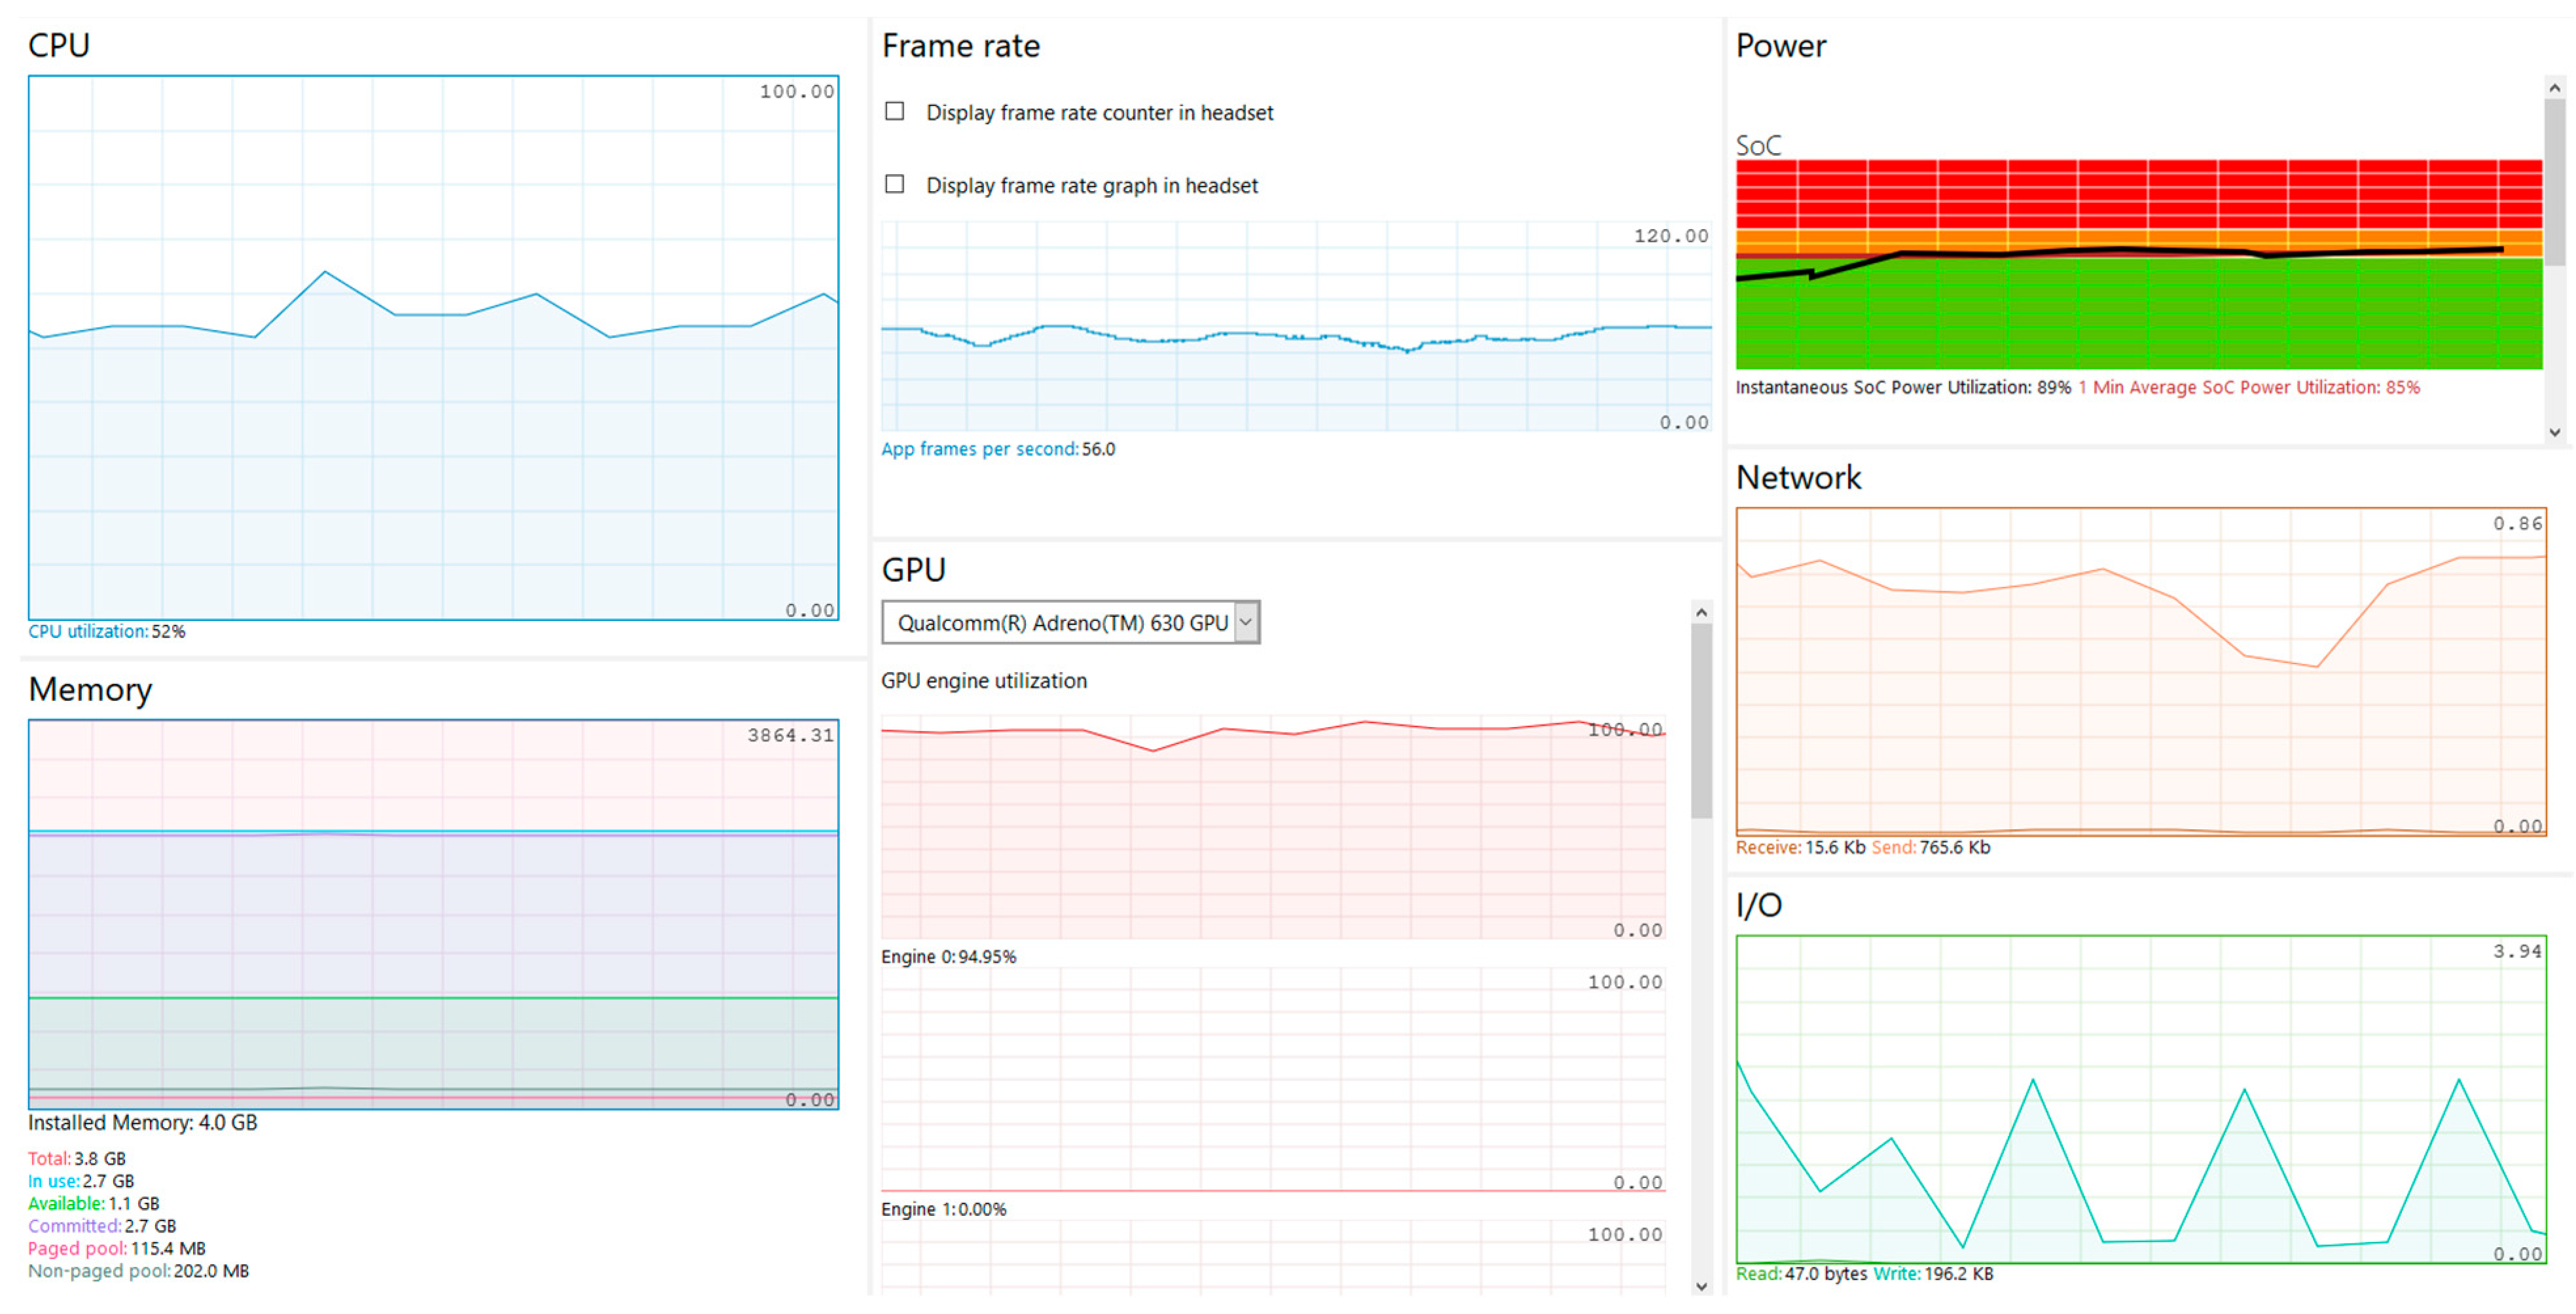Click the CPU utilization graph
The width and height of the screenshot is (2576, 1314).
click(x=433, y=347)
